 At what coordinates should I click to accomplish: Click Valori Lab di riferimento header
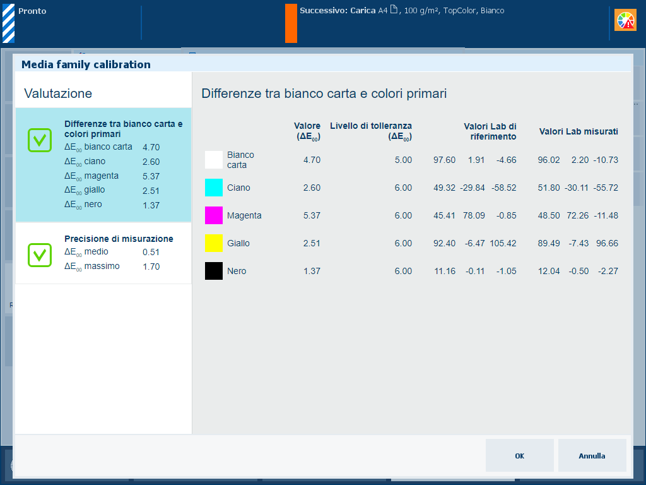pos(490,131)
